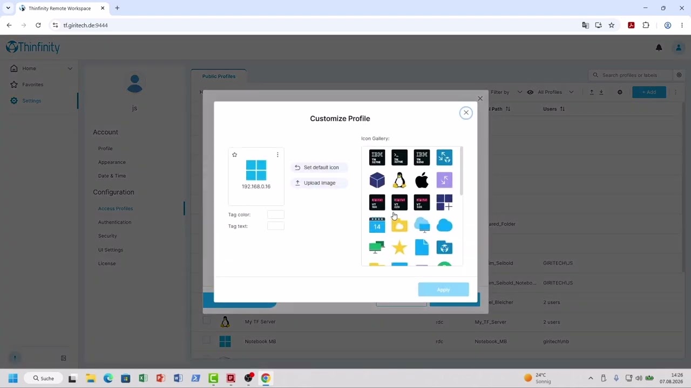
Task: Sort by the Users column arrows
Action: (x=562, y=109)
